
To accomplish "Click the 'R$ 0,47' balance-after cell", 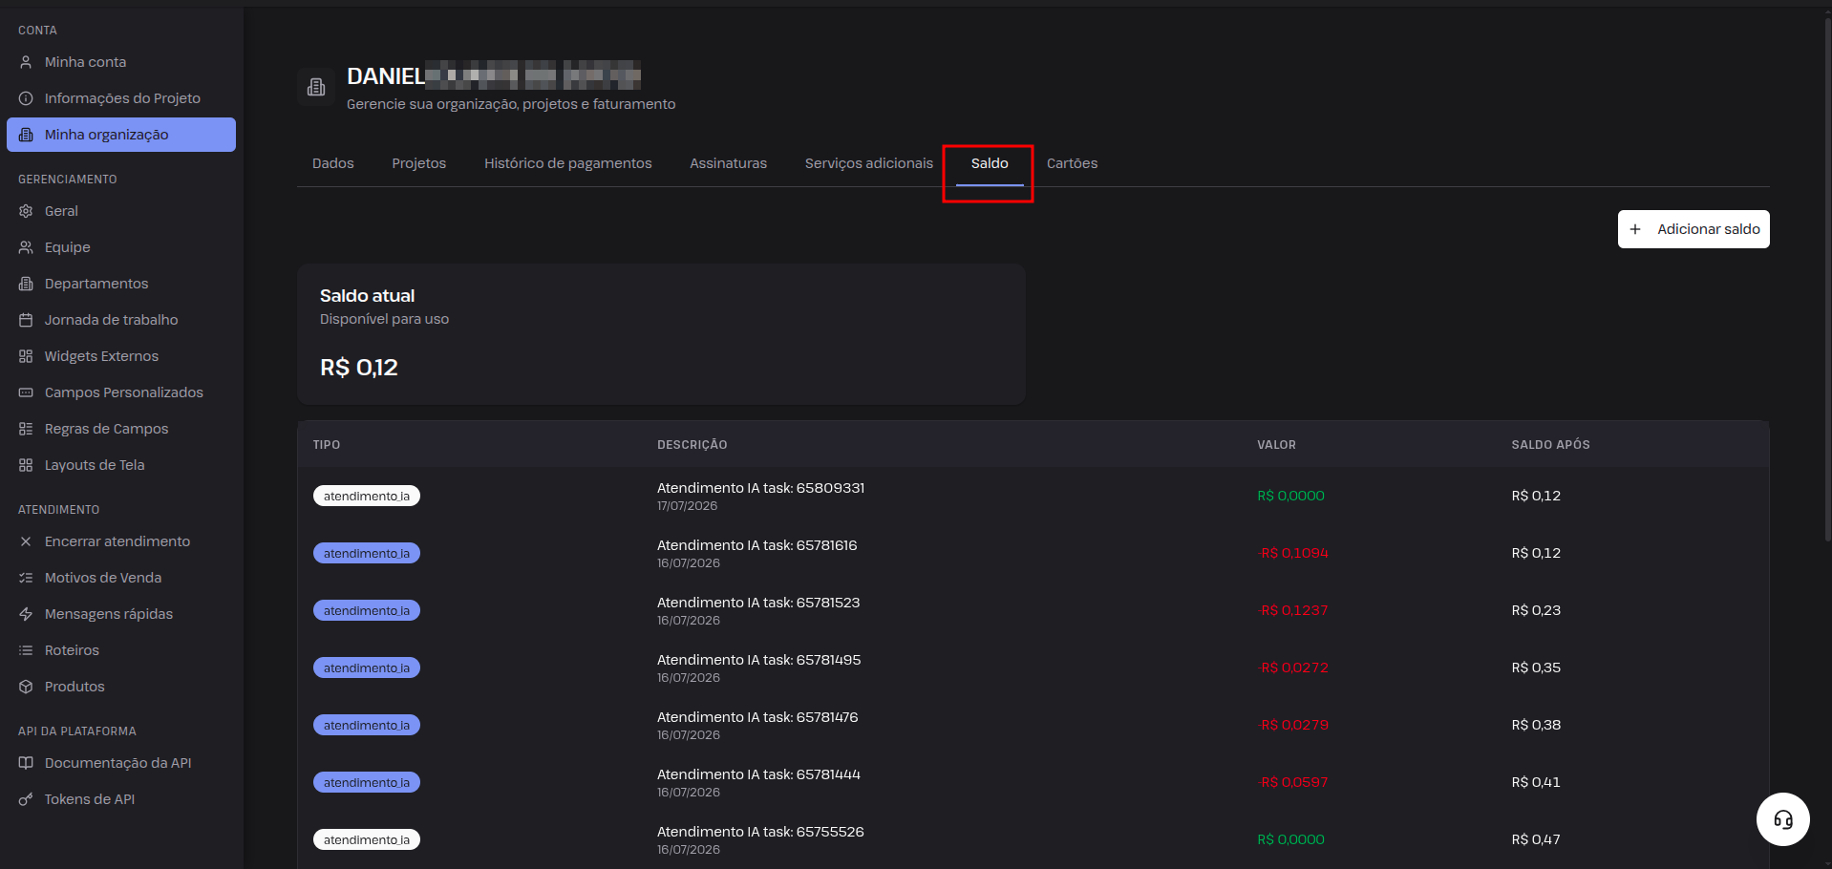I will 1536,839.
